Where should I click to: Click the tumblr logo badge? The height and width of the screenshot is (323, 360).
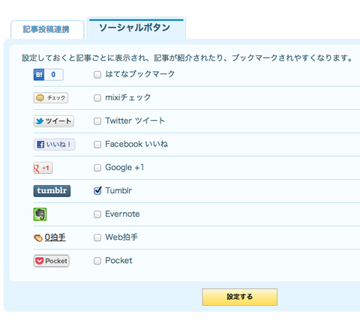52,191
